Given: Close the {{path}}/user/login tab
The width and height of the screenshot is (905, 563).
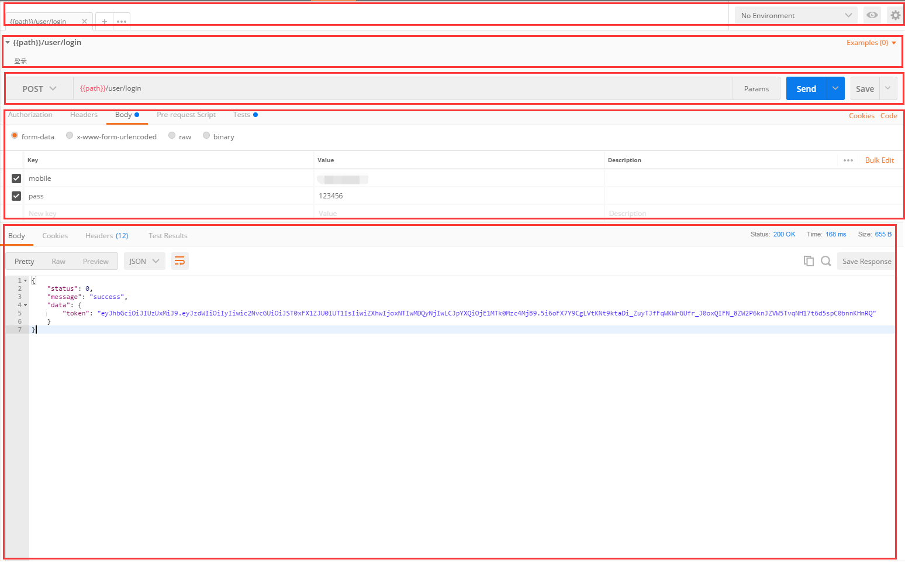Looking at the screenshot, I should (x=84, y=22).
